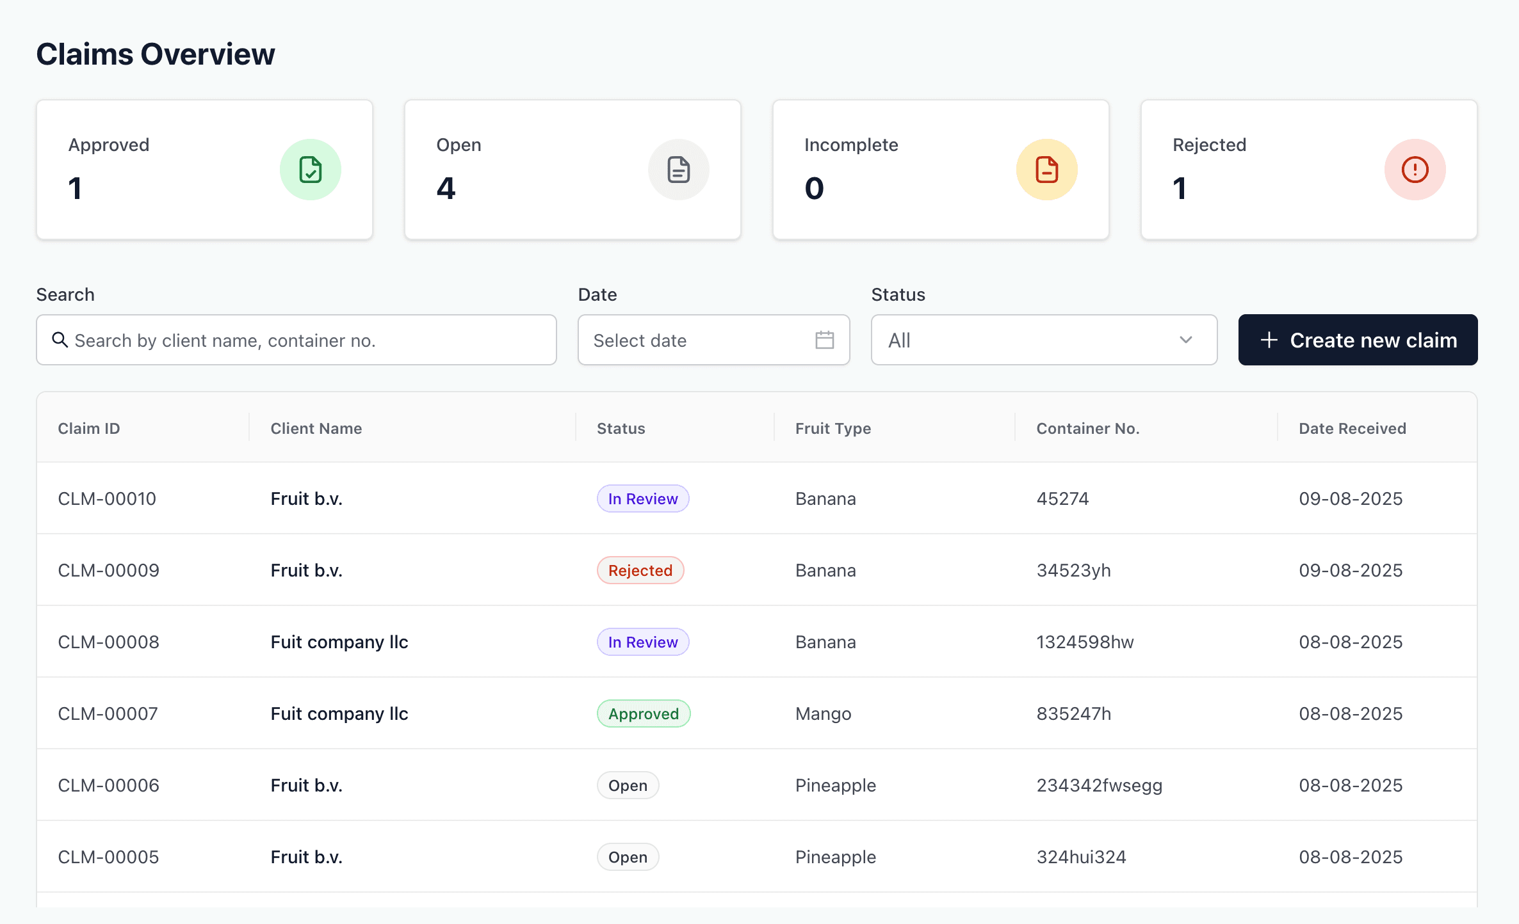Sort by the Claim ID column header
This screenshot has width=1519, height=924.
(89, 428)
